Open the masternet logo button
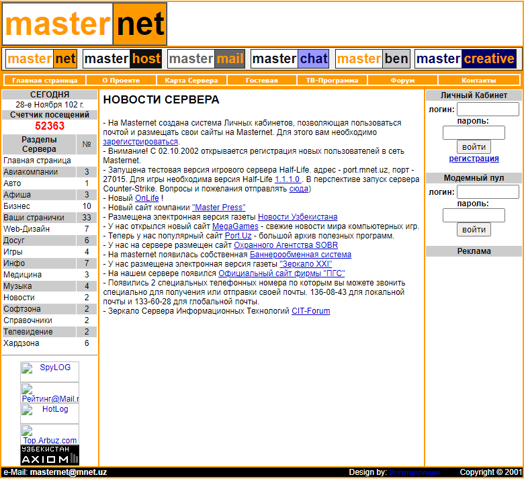 click(x=41, y=59)
